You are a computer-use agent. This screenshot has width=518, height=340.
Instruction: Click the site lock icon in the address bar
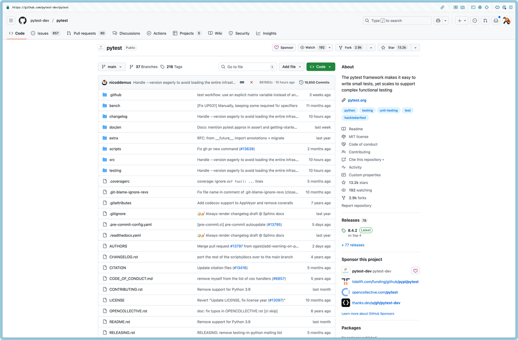[8, 7]
